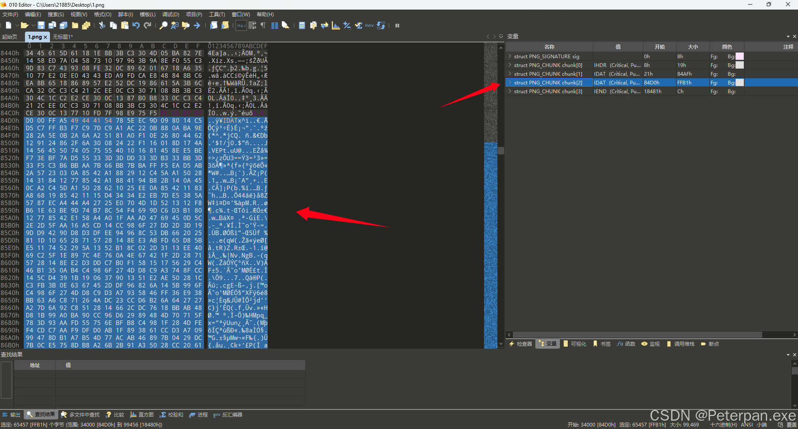Expand struct PNG_CHUNK chunk[3] IEND row
The height and width of the screenshot is (429, 798).
[x=510, y=91]
